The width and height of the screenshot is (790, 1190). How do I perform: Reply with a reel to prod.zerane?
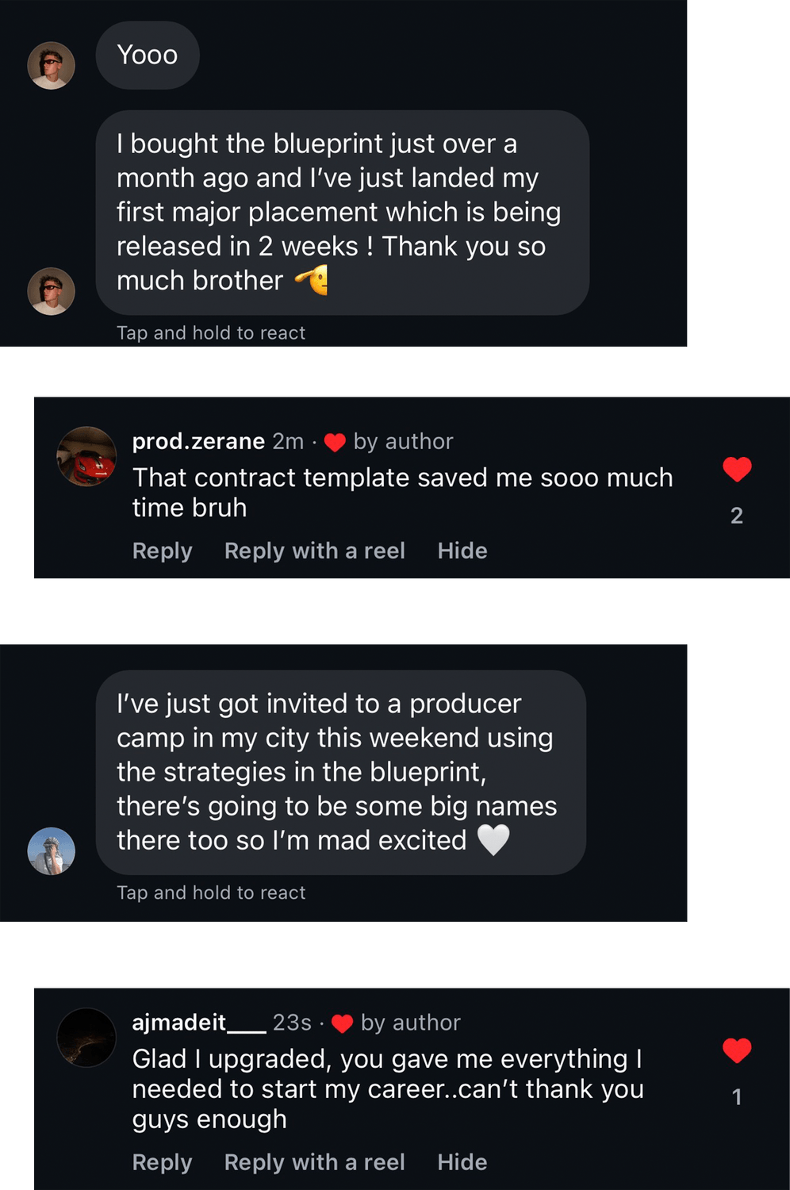pyautogui.click(x=314, y=551)
